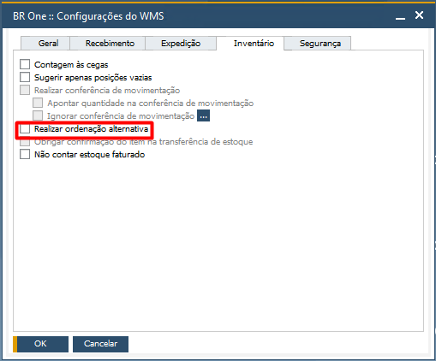Click Ignorar conferência de movimentação checkbox
This screenshot has height=361, width=436.
click(38, 115)
